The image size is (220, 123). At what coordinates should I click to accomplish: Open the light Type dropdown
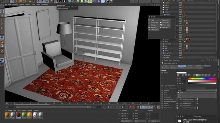pos(197,93)
